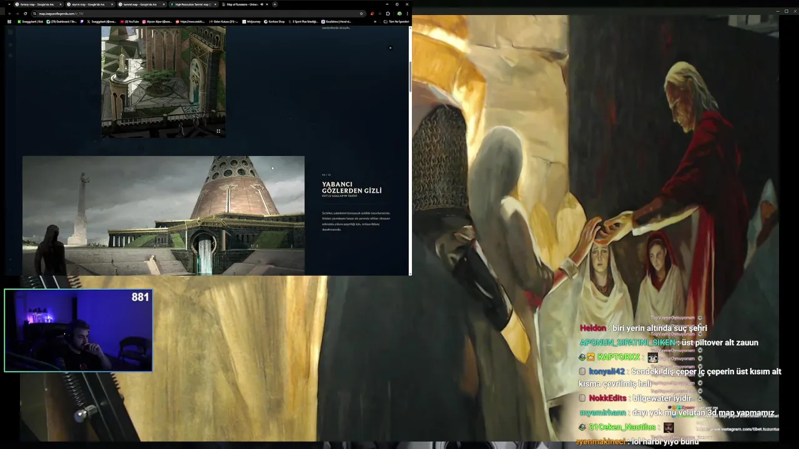Open the Alpcan Alper bookmark
This screenshot has width=799, height=449.
(x=157, y=22)
